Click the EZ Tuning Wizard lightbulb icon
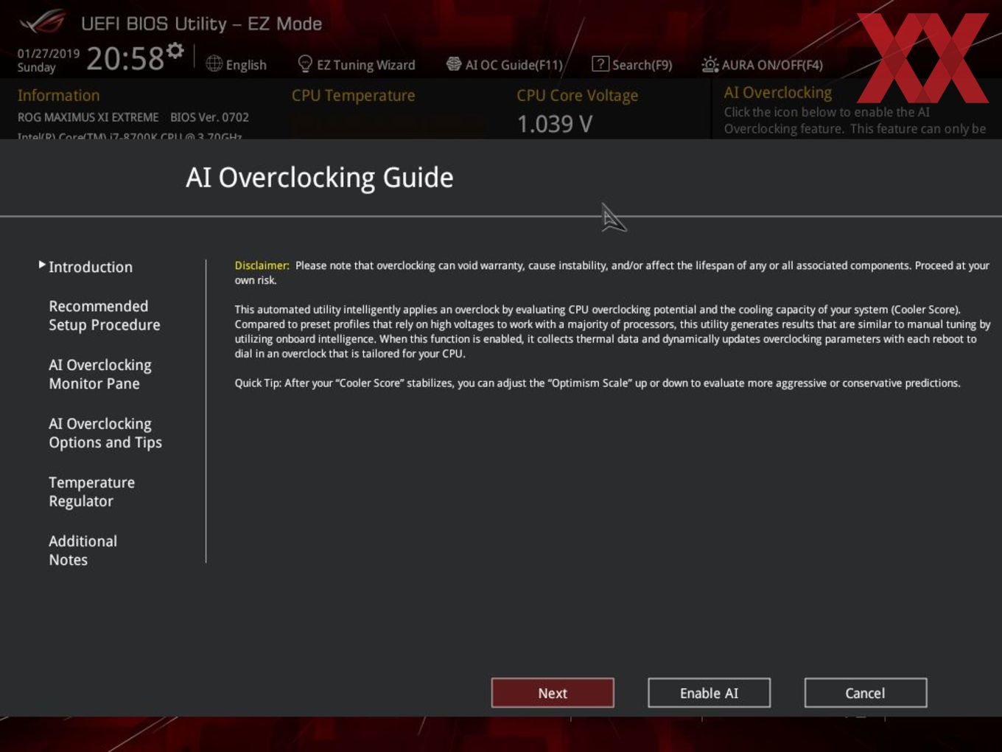Image resolution: width=1002 pixels, height=752 pixels. pyautogui.click(x=305, y=64)
